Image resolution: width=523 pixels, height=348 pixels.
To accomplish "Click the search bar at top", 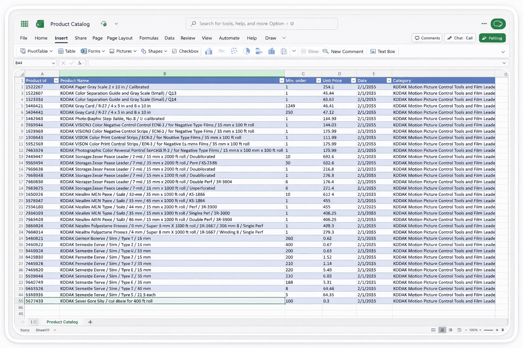I will (x=261, y=23).
